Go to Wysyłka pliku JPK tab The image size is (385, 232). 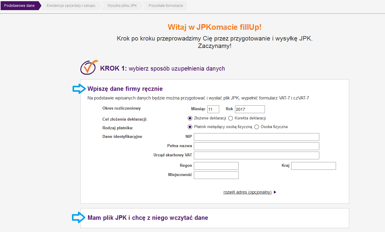pos(122,6)
